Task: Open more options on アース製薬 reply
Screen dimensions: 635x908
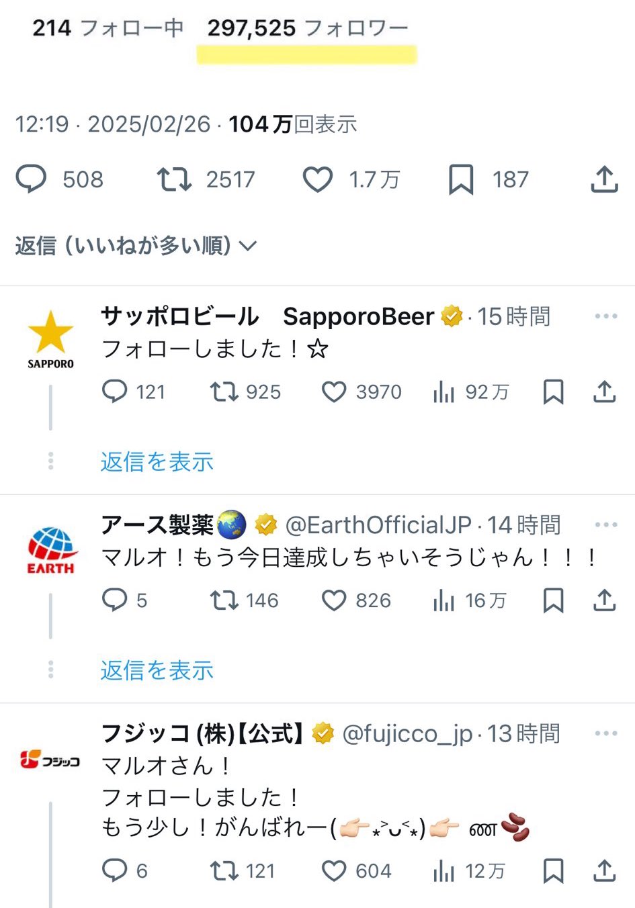Action: click(605, 525)
